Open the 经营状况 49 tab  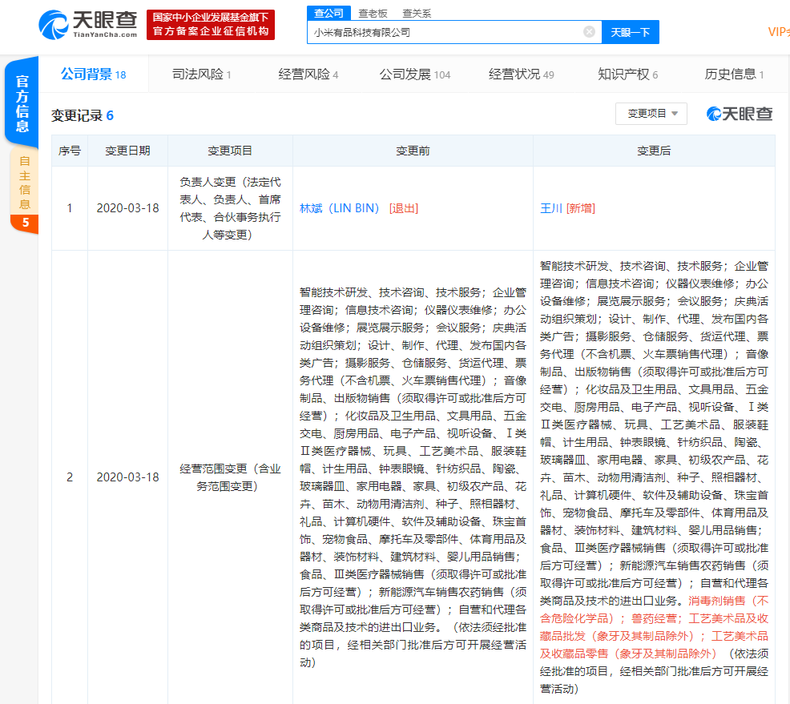[521, 74]
